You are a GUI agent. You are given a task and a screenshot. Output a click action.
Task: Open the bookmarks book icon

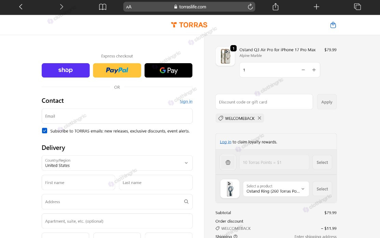103,7
